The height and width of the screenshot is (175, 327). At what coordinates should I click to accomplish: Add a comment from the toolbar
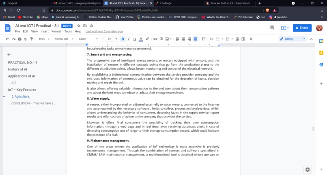(x=161, y=39)
